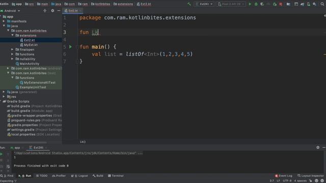Open the Build tool window
The height and width of the screenshot is (183, 326).
tap(98, 176)
